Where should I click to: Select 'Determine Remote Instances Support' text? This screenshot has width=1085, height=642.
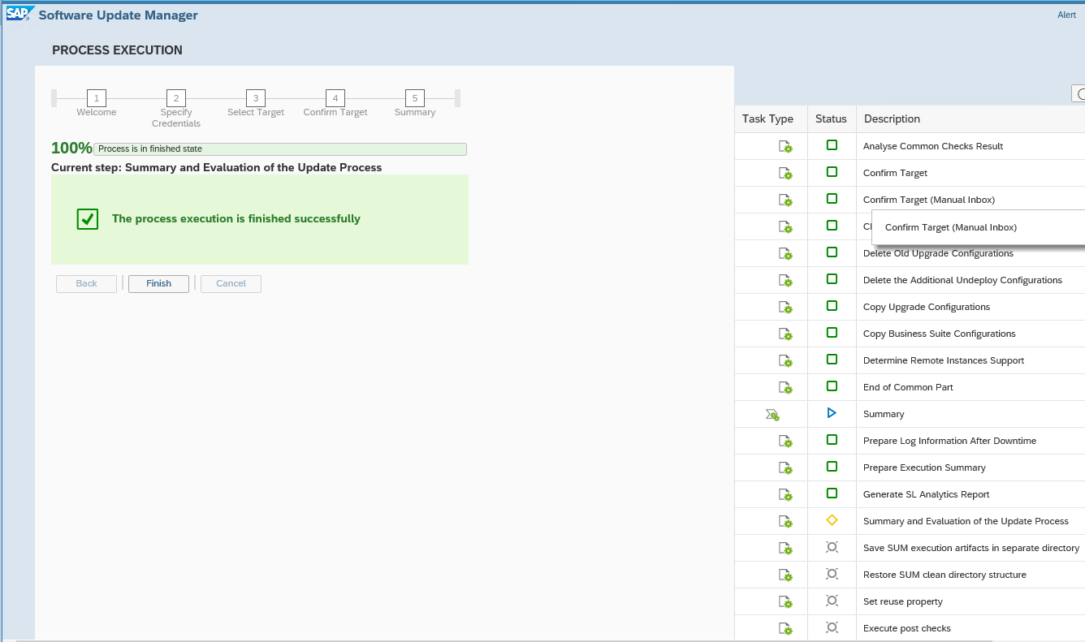pyautogui.click(x=944, y=361)
